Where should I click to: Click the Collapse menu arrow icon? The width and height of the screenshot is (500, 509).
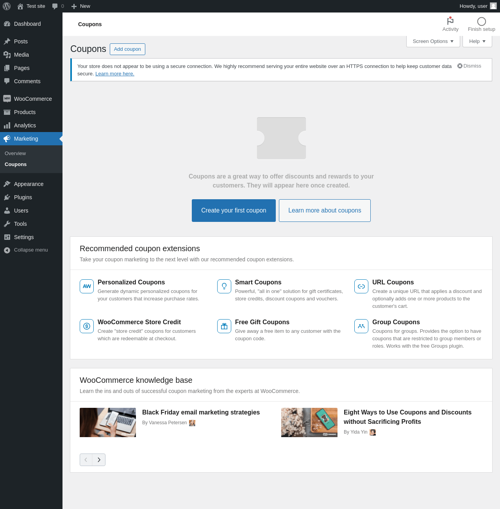[x=7, y=250]
